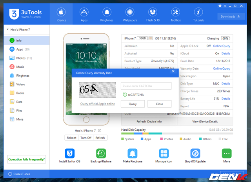
Task: Click the Downloads button
Action: [x=231, y=16]
